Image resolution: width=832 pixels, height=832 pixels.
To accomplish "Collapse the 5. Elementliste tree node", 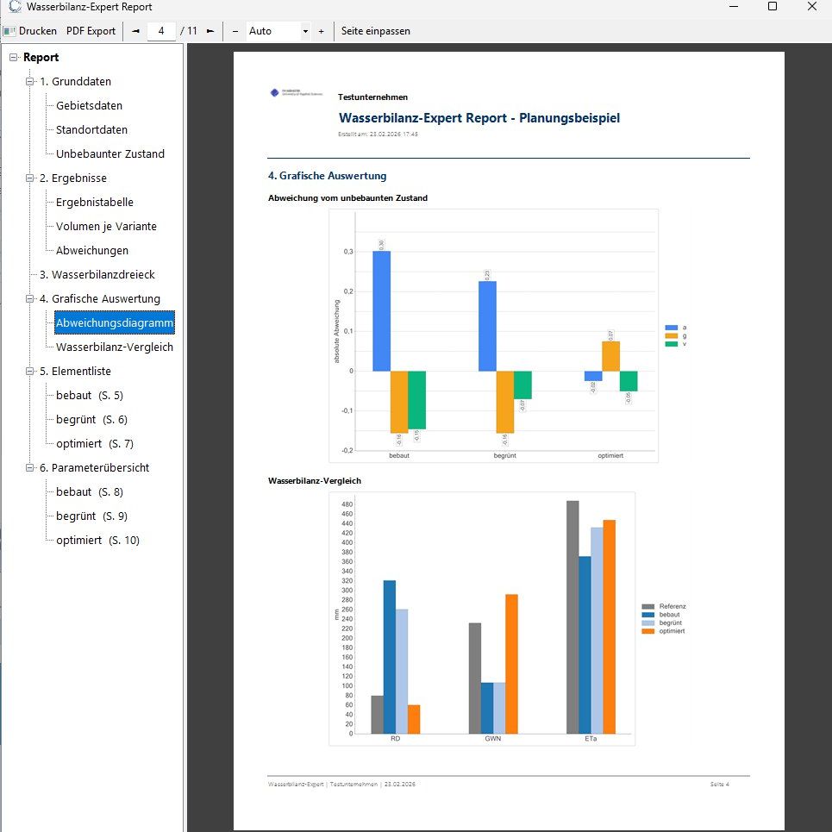I will 30,372.
